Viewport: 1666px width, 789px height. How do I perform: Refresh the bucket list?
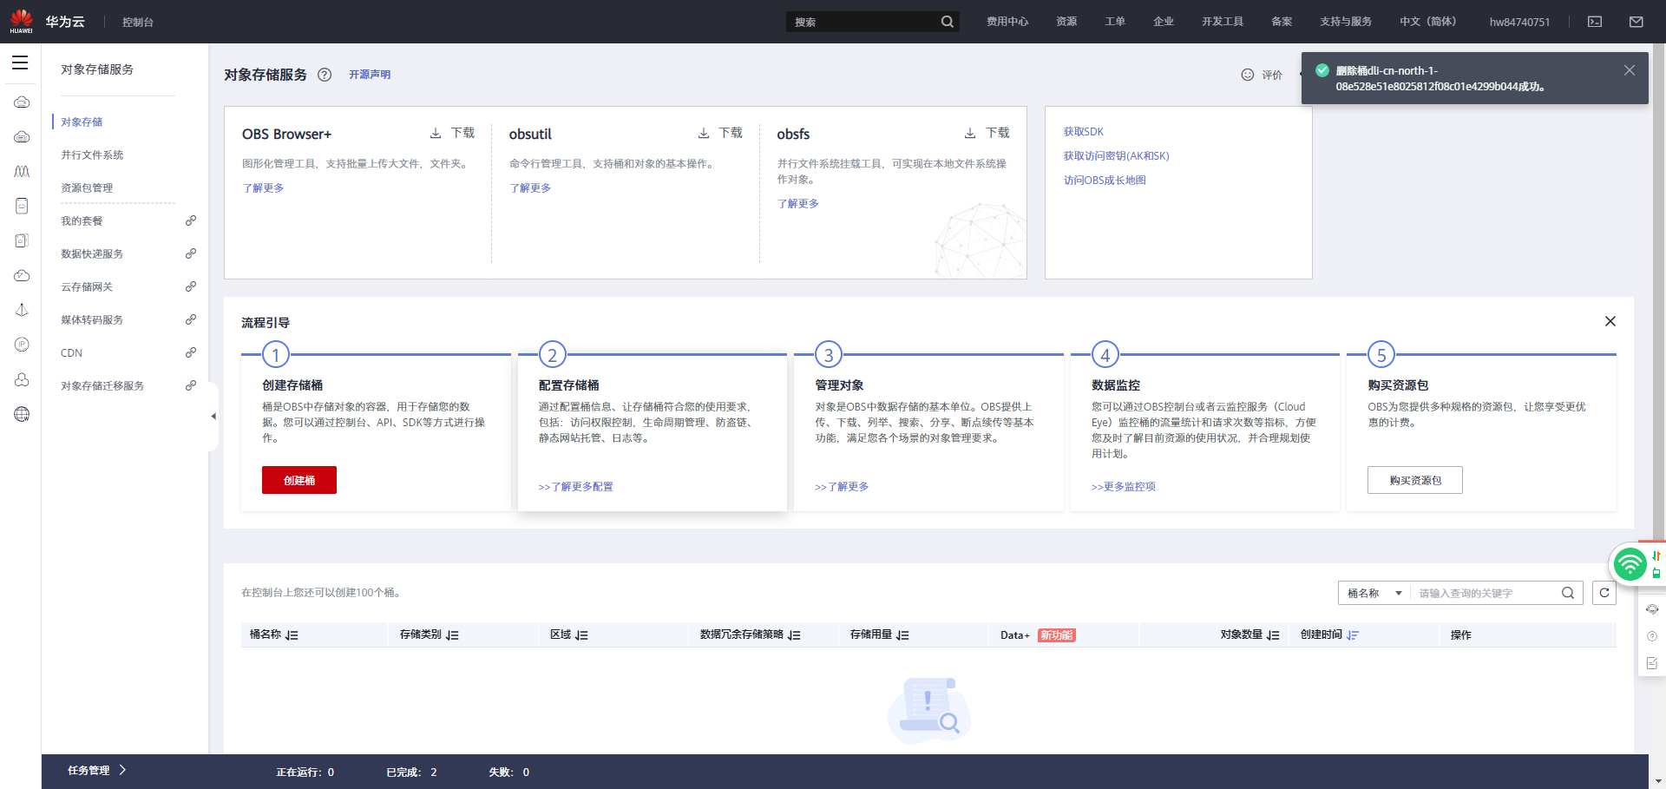[1604, 593]
